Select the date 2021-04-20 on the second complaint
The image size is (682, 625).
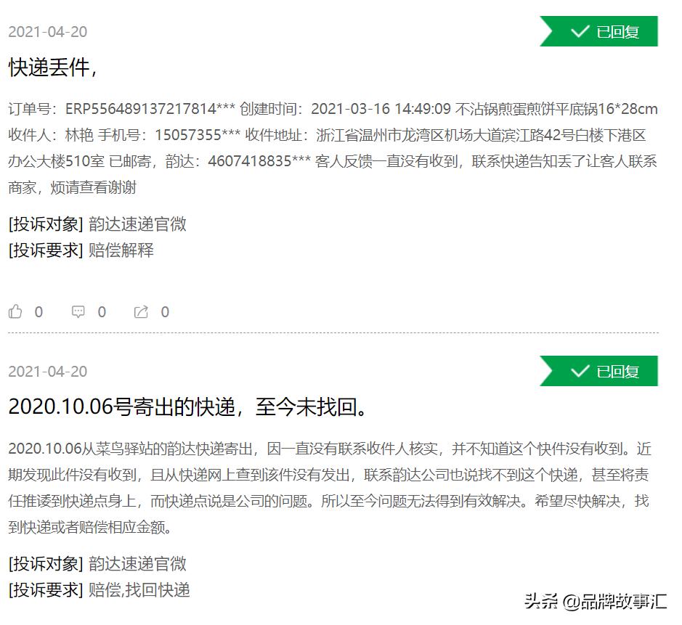45,371
